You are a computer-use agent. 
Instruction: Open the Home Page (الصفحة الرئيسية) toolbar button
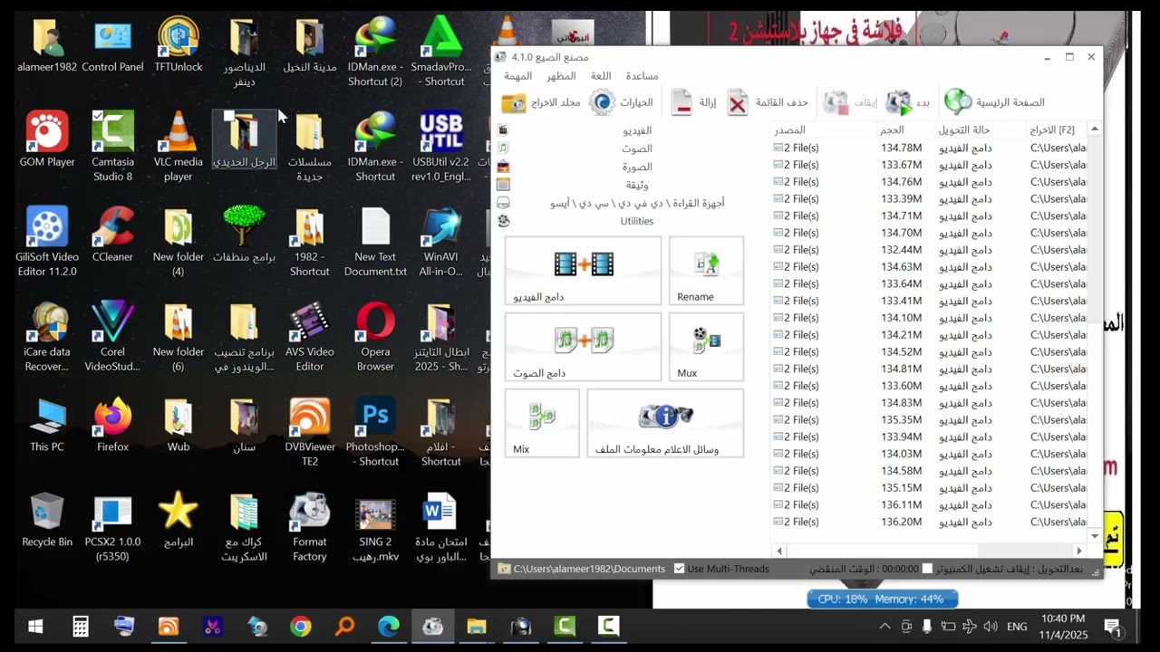click(x=994, y=102)
